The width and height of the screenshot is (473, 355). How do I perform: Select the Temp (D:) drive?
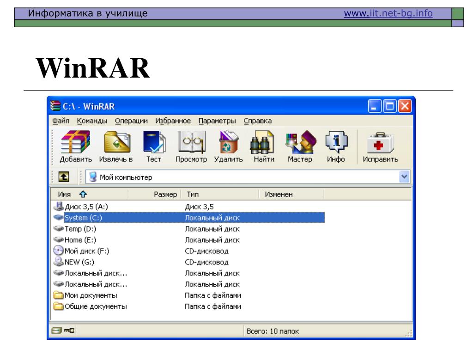[80, 229]
